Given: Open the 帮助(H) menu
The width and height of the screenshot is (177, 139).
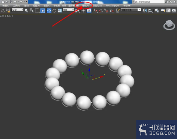Looking at the screenshot, I should [127, 5].
